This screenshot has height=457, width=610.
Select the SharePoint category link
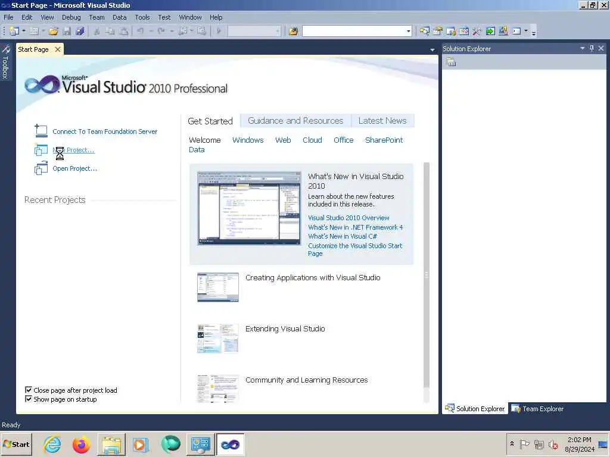pos(384,140)
